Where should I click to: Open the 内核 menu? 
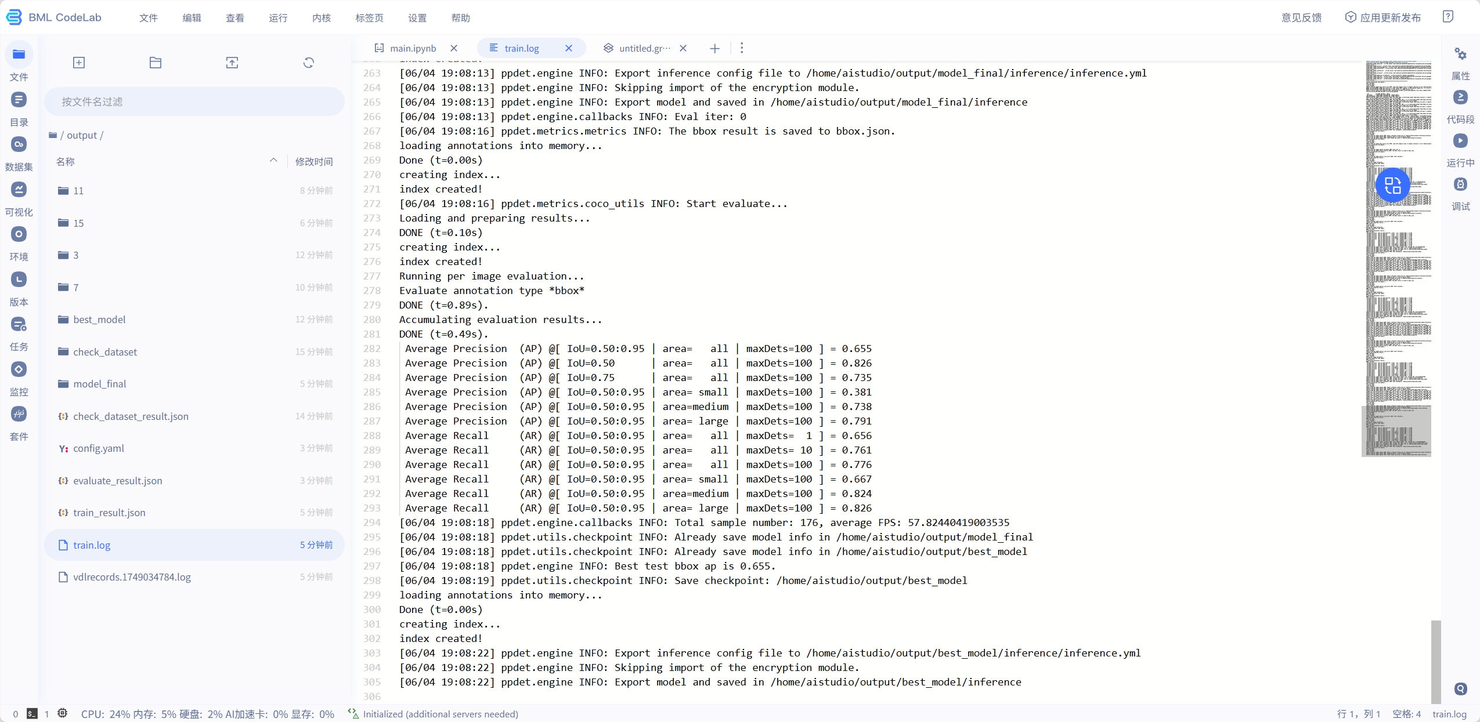tap(321, 18)
